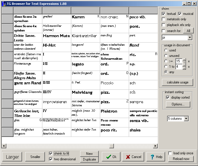Open instant sorting Options
This screenshot has height=166, width=198.
tap(178, 104)
